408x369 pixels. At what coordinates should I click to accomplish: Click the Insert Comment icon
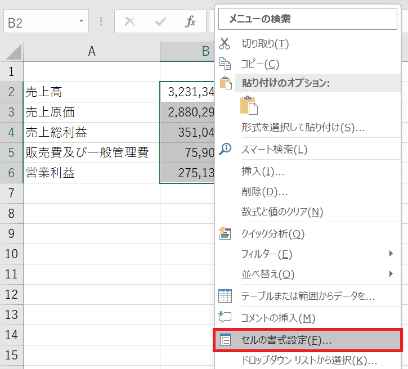click(x=225, y=317)
